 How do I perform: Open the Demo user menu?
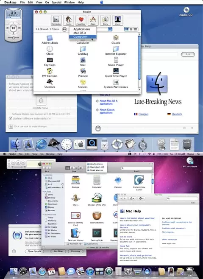[x=191, y=154]
